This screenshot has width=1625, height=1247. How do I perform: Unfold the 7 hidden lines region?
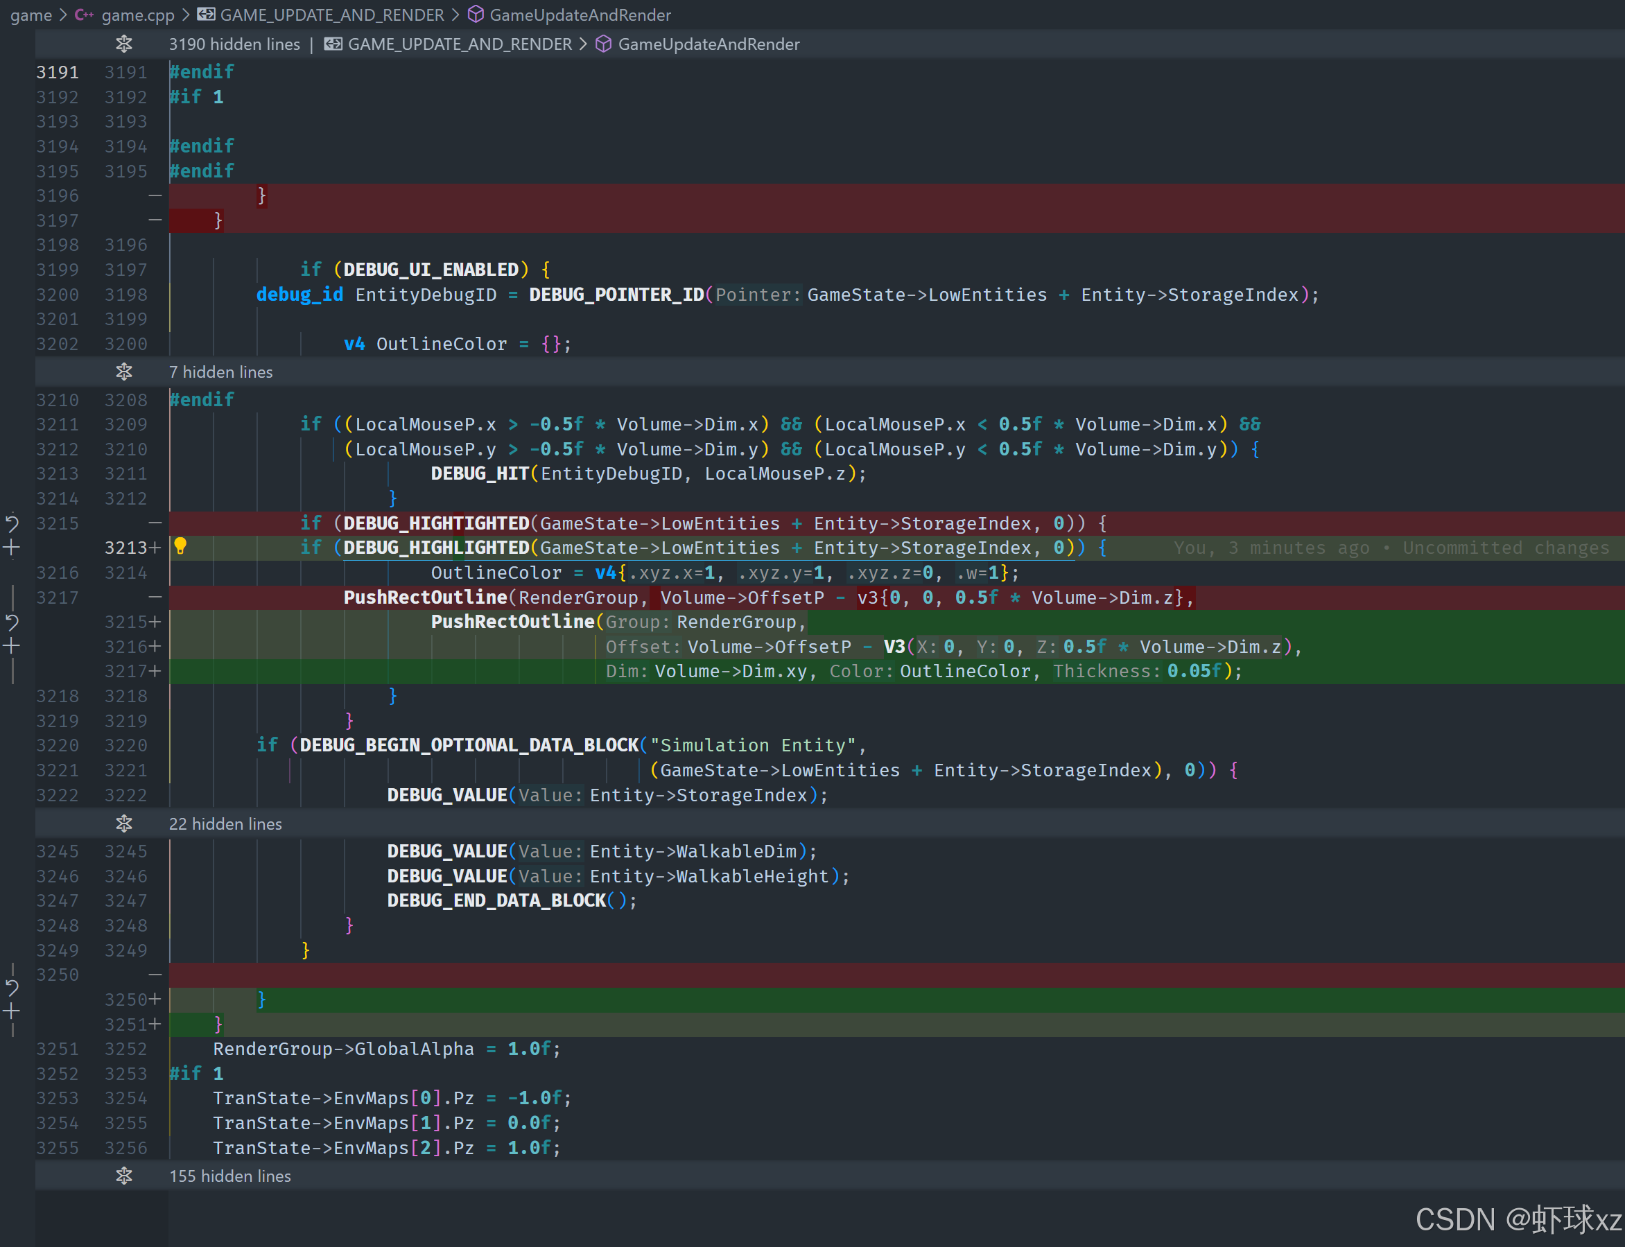(x=124, y=372)
